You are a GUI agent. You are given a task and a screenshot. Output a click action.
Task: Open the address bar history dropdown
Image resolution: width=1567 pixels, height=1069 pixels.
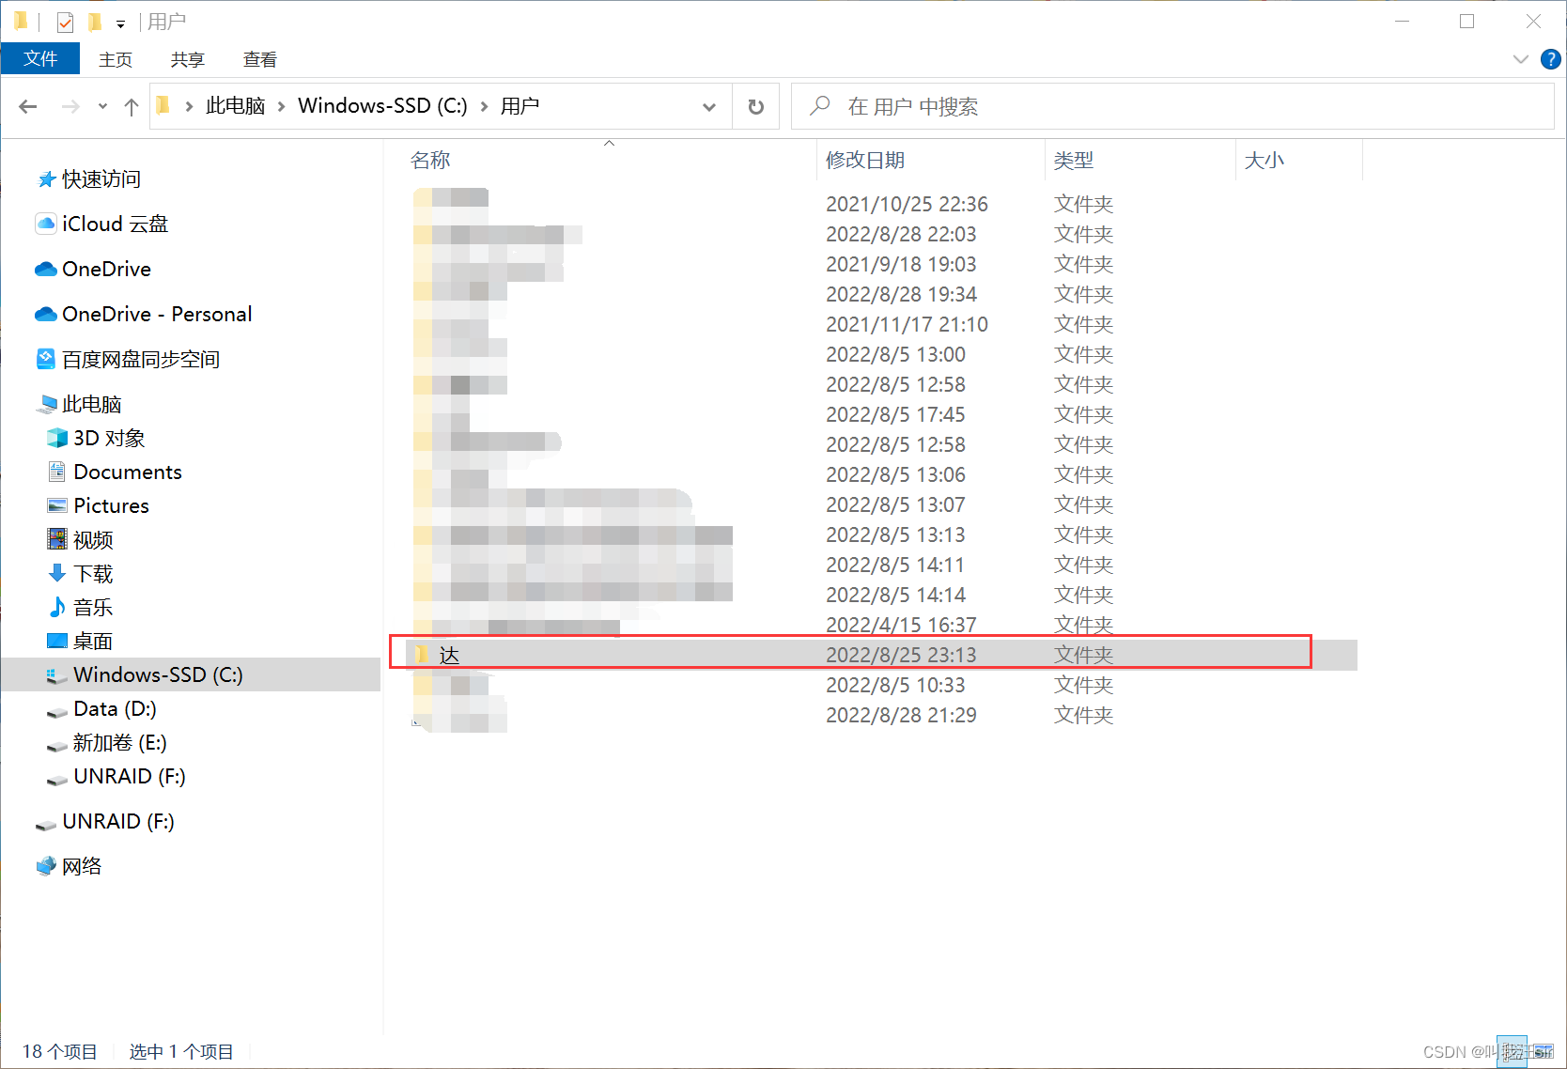709,107
